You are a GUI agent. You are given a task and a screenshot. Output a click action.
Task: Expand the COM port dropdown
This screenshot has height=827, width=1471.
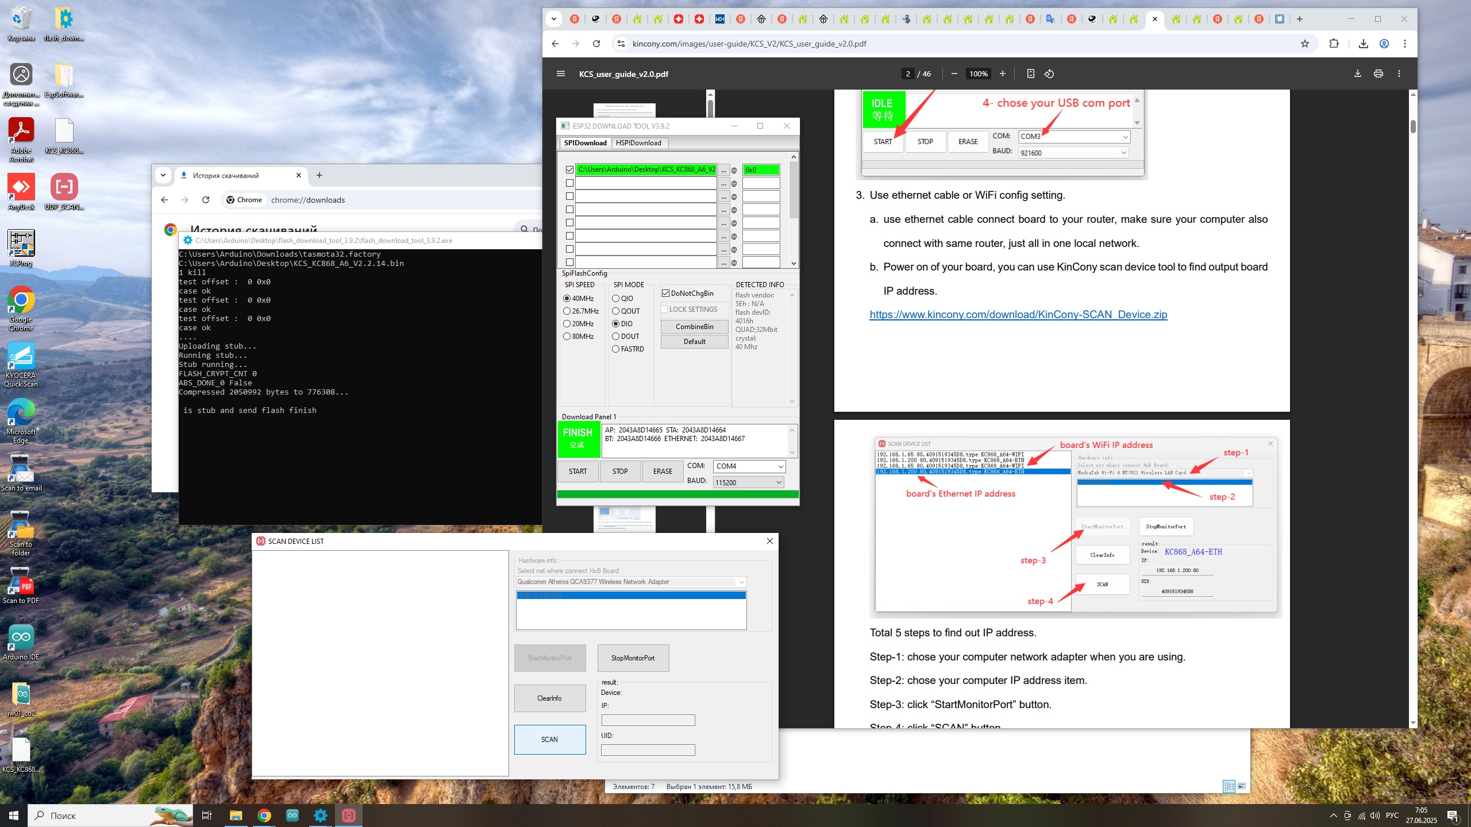point(780,466)
